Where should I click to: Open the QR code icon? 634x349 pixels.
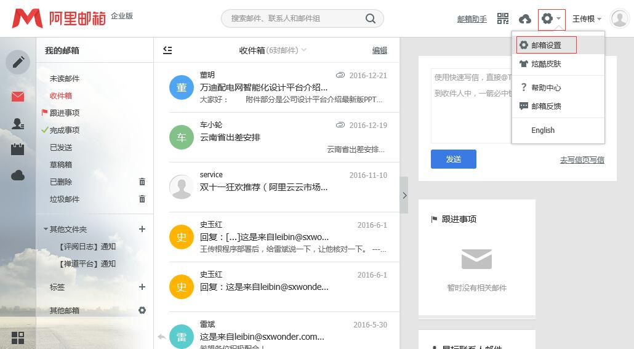pyautogui.click(x=503, y=18)
